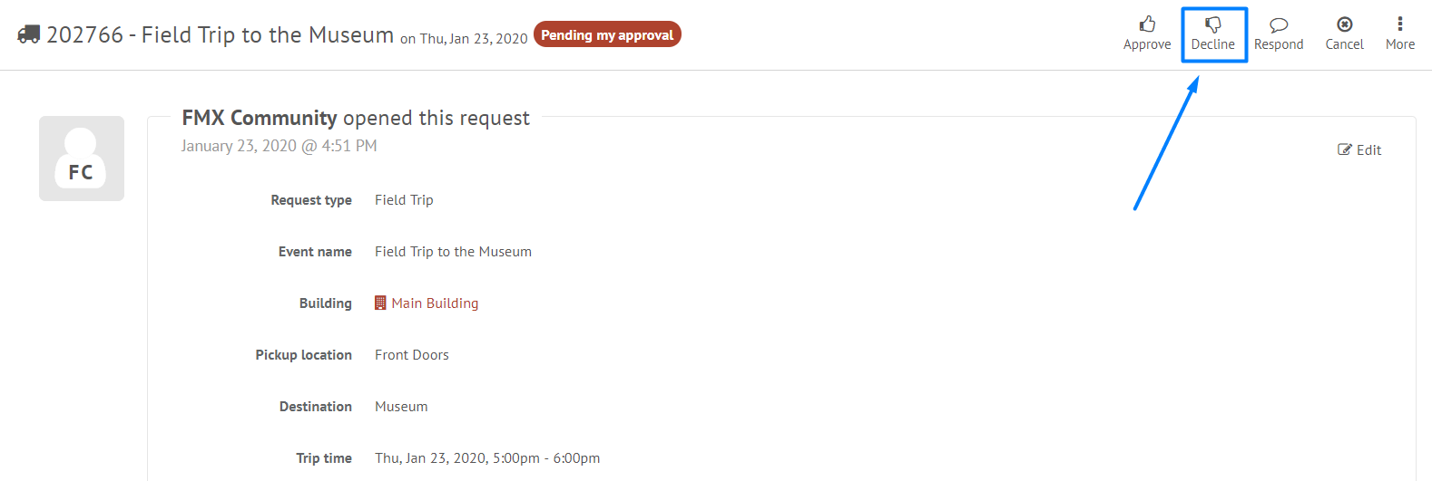
Task: Click the Event name field value
Action: click(x=453, y=252)
